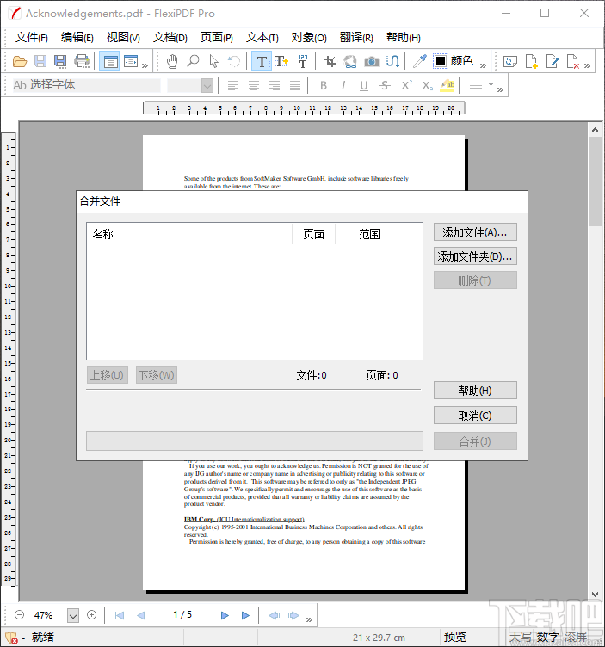Click 添加文件夹(D)... button
Viewport: 605px width, 647px height.
pyautogui.click(x=475, y=256)
